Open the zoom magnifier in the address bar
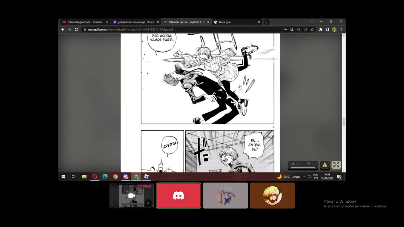This screenshot has width=404, height=227. tap(299, 30)
